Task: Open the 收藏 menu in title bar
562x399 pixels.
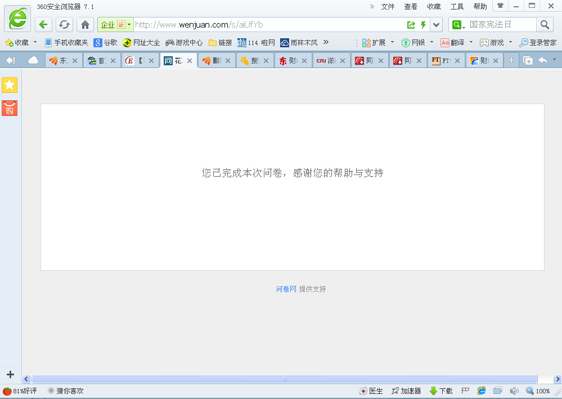Action: click(x=434, y=6)
